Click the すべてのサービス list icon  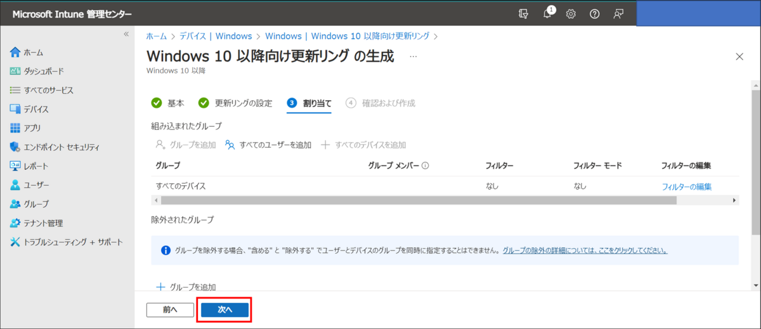[16, 90]
